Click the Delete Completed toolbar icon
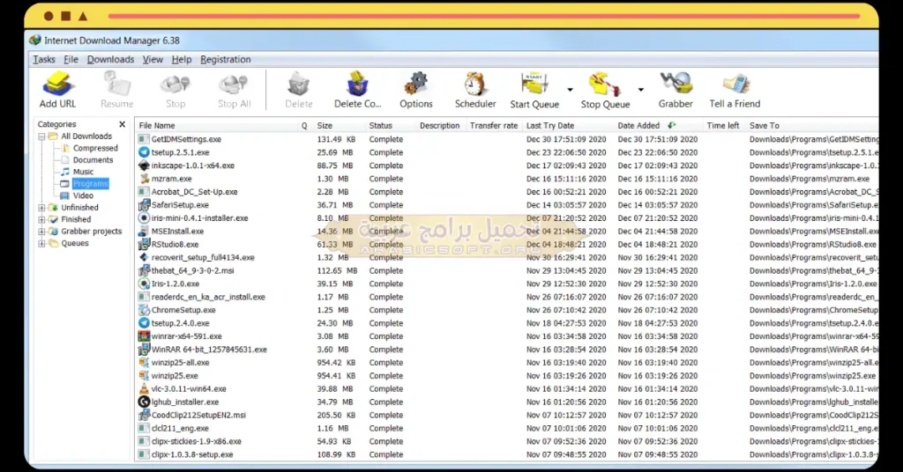 (358, 85)
